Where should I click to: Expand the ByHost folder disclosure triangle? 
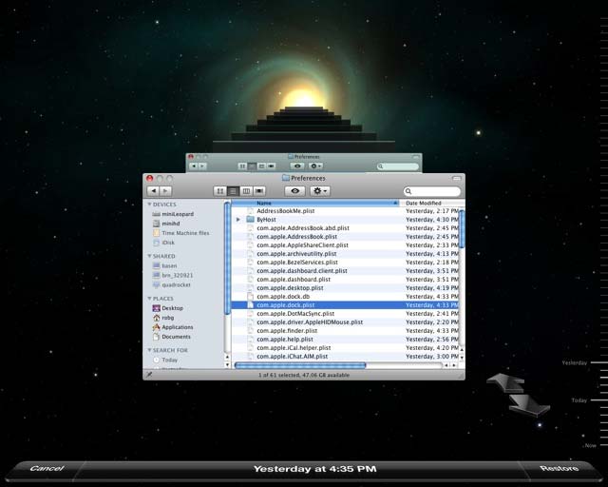click(238, 220)
